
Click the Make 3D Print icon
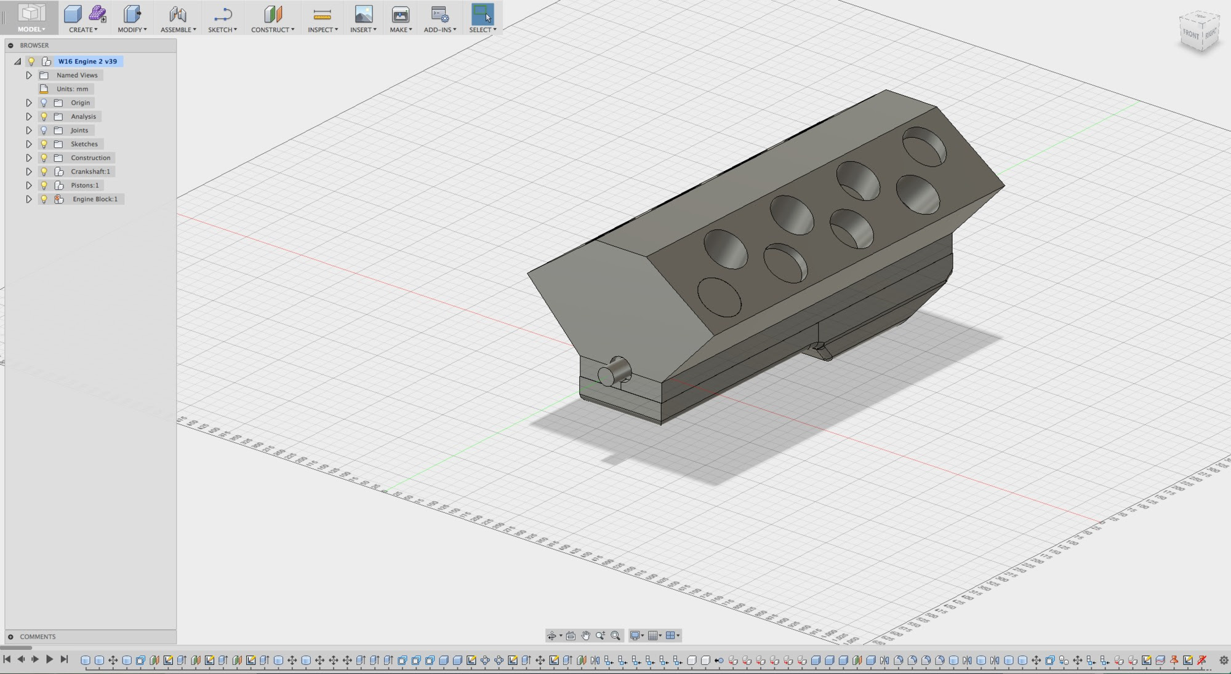(401, 14)
